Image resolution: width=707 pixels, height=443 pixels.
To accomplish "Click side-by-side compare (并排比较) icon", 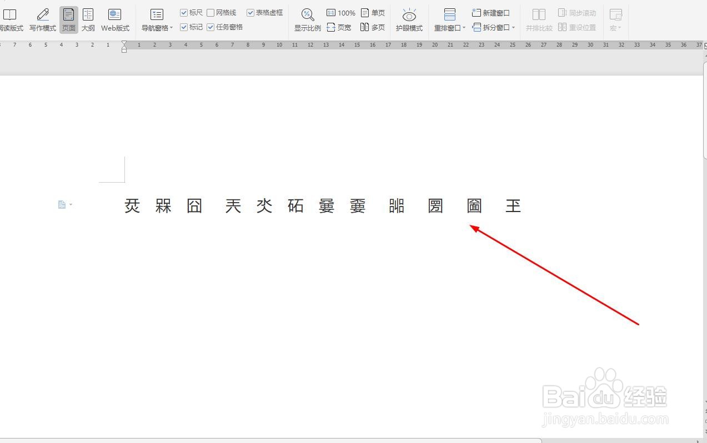I will (x=539, y=14).
